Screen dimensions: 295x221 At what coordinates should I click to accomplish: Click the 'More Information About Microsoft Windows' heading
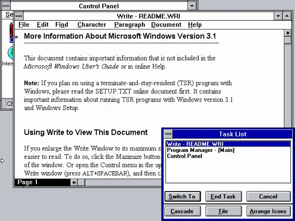tap(120, 36)
